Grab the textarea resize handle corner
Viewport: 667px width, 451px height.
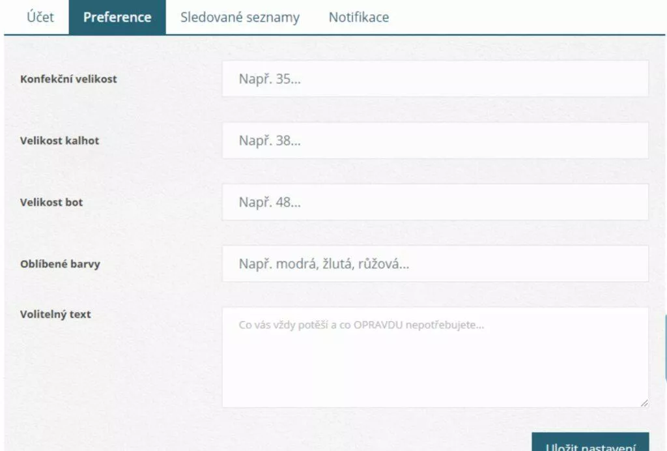pos(644,403)
